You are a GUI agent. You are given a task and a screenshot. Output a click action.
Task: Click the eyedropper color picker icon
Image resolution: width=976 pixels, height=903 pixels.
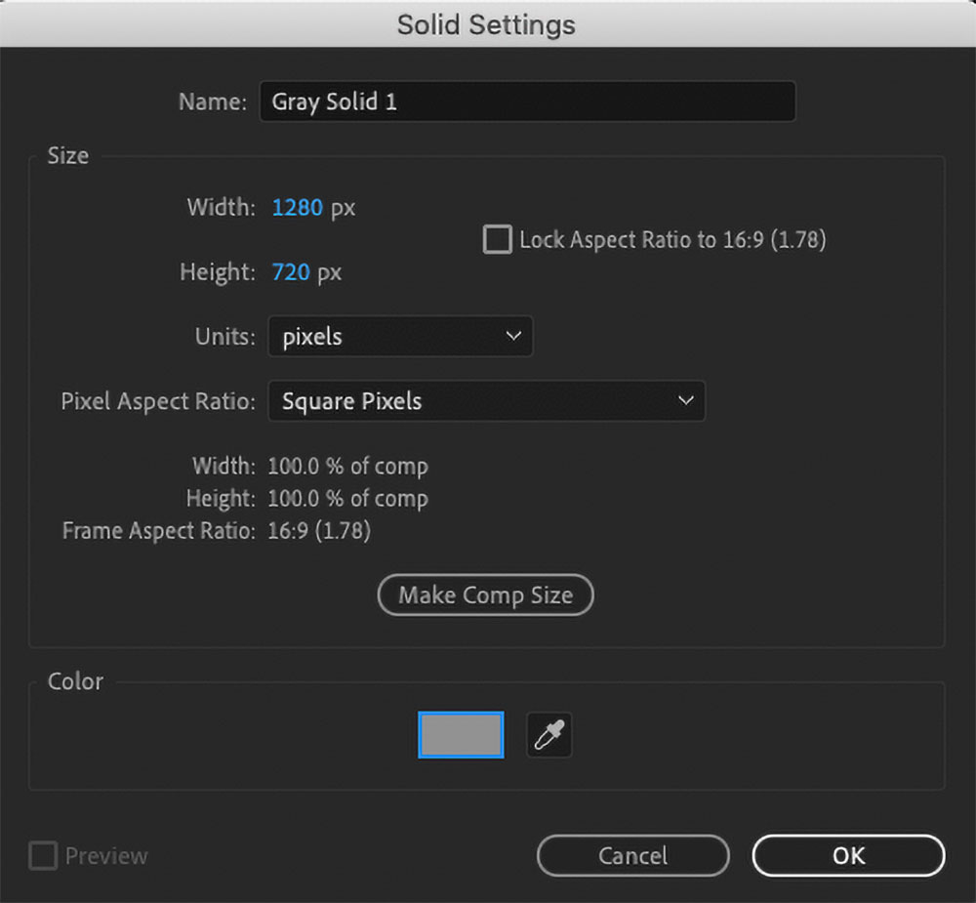[549, 735]
